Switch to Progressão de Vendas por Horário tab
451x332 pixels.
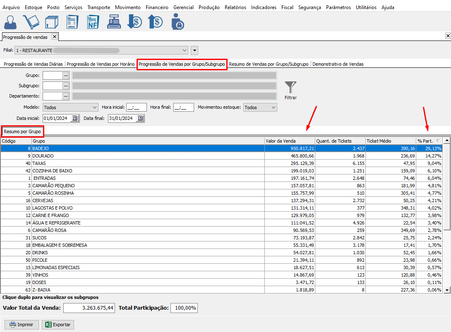[x=101, y=64]
